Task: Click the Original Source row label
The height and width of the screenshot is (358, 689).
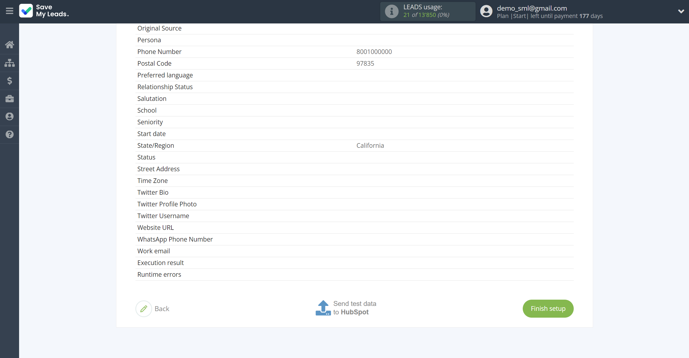Action: 159,28
